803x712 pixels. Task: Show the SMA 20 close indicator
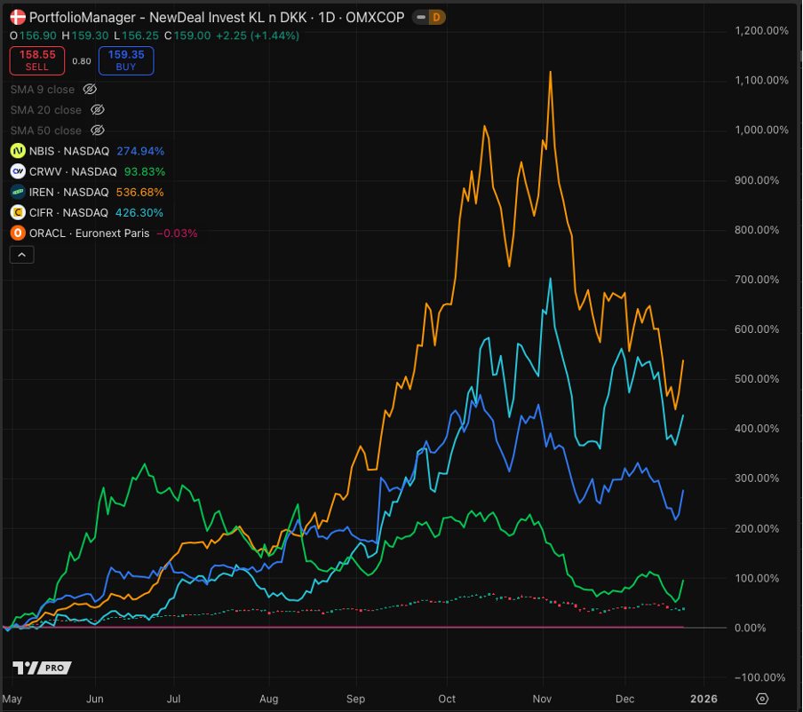(x=99, y=110)
